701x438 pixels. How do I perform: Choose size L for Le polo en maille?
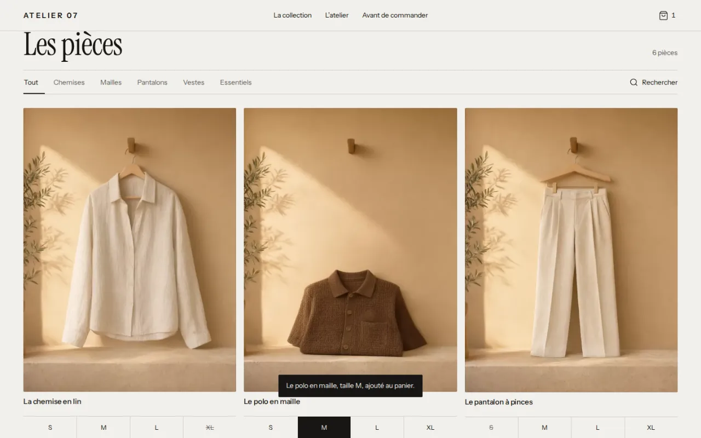pos(377,428)
